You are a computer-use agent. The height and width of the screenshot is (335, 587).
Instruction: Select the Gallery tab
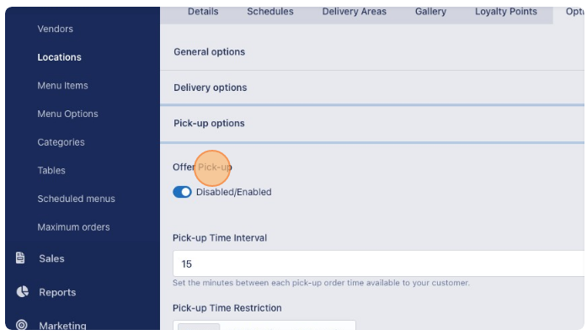coord(430,12)
